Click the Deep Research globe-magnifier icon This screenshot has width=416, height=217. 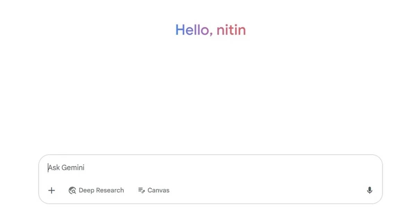click(72, 190)
